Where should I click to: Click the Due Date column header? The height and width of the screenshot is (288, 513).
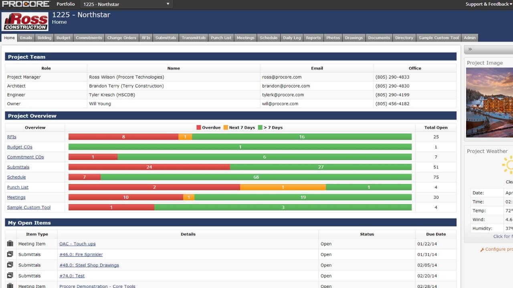click(436, 234)
